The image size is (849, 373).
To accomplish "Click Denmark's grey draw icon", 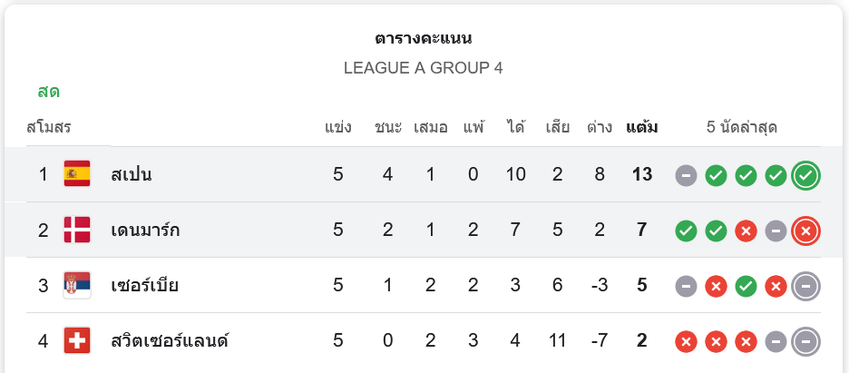I will [x=776, y=231].
